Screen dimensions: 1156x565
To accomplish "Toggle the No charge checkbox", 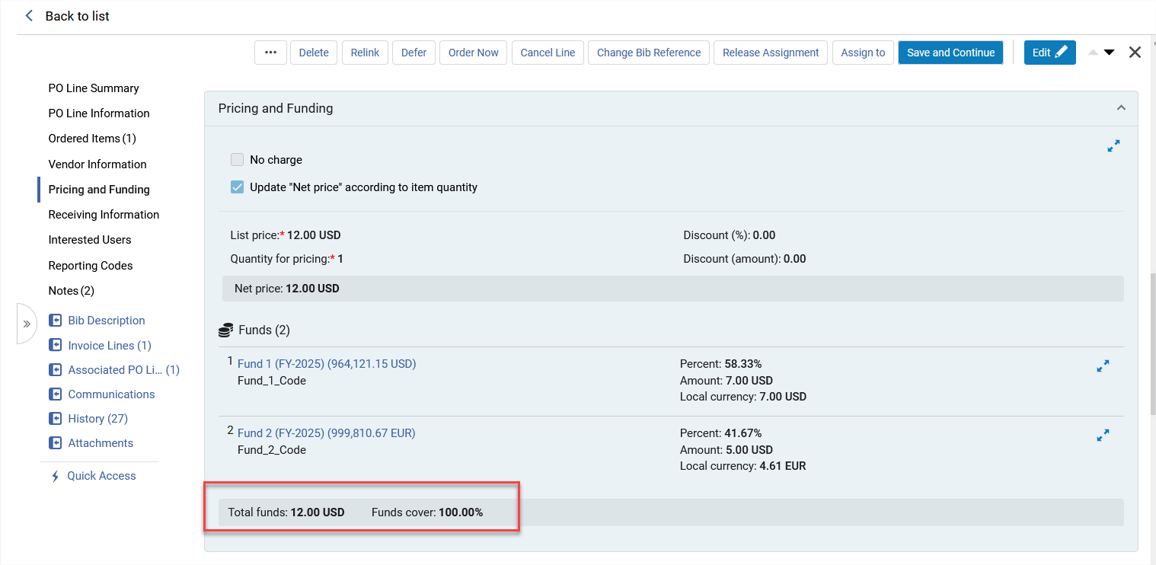I will pos(237,160).
